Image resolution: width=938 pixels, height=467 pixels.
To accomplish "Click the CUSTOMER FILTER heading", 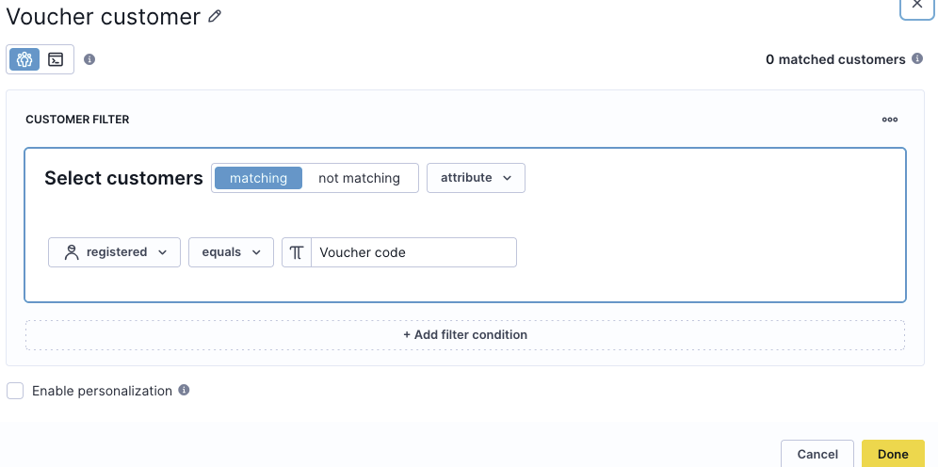I will click(77, 120).
